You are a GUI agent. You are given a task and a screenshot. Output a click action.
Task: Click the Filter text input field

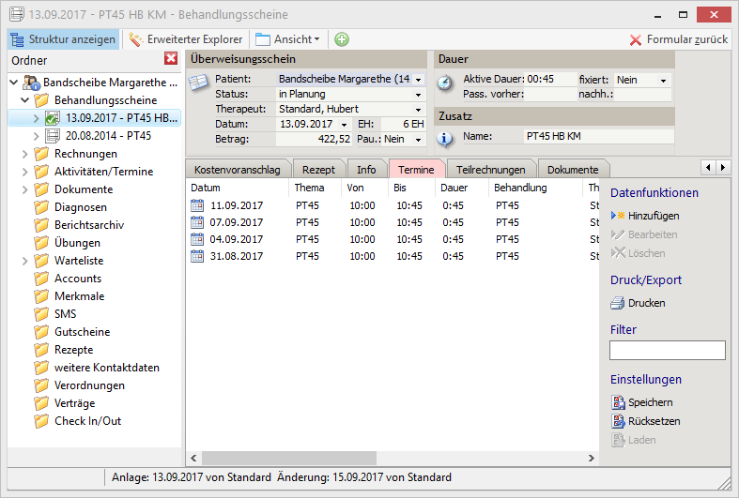point(667,350)
